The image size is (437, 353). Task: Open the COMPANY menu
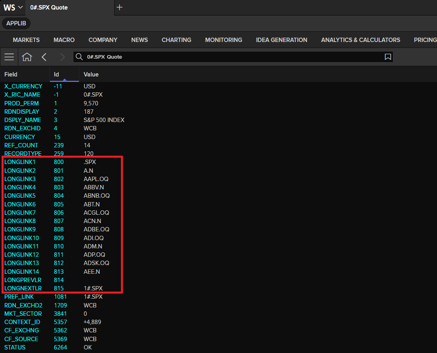pyautogui.click(x=103, y=40)
